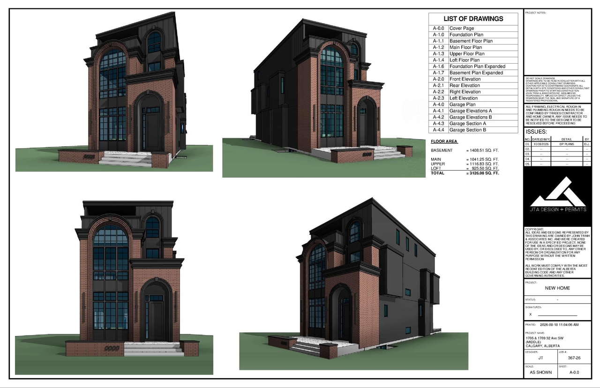Select the "Rear Elevation" entry

pos(465,86)
